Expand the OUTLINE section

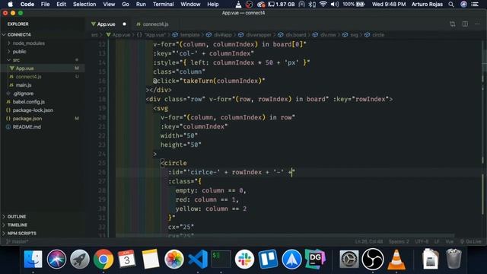[x=17, y=216]
